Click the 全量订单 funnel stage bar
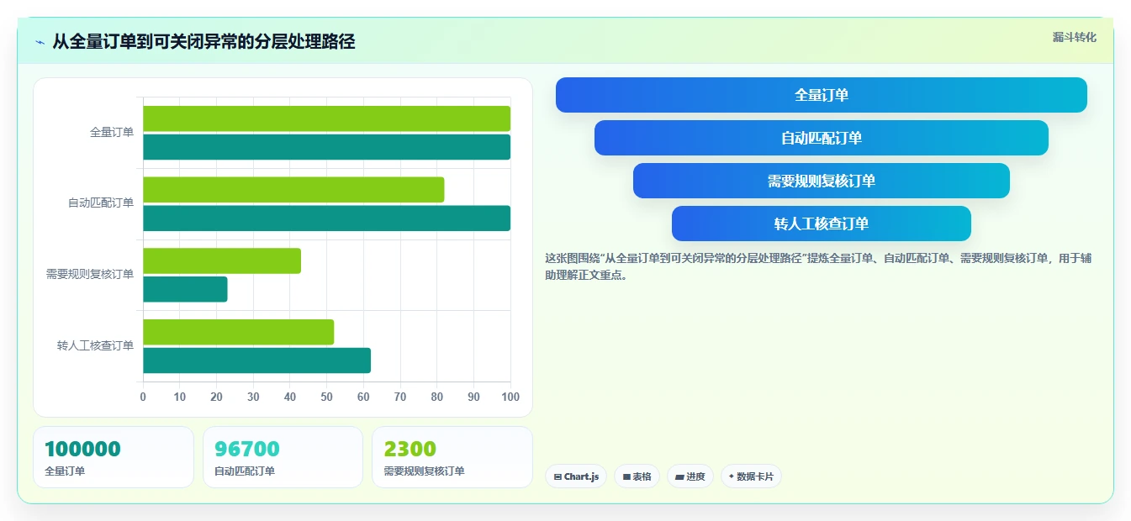 pyautogui.click(x=822, y=95)
